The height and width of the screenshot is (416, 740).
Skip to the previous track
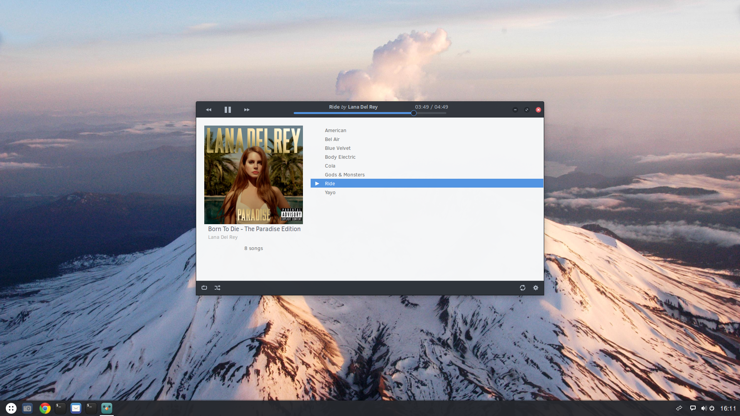coord(209,110)
